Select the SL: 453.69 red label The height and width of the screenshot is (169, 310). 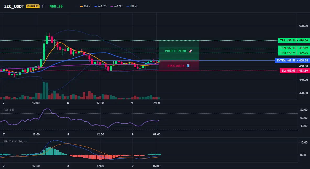(288, 71)
